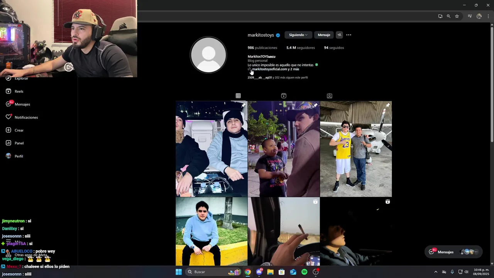
Task: Expand the Siguiendo dropdown
Action: pyautogui.click(x=298, y=35)
